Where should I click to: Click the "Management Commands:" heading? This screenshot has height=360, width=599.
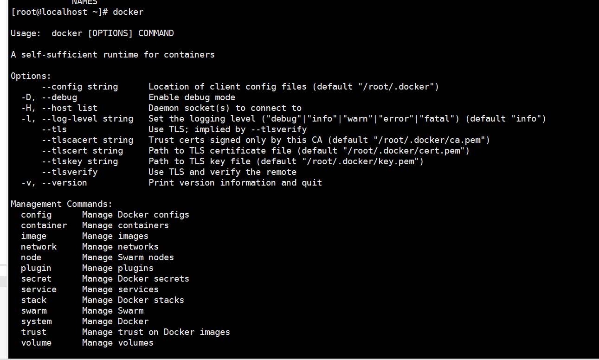61,204
